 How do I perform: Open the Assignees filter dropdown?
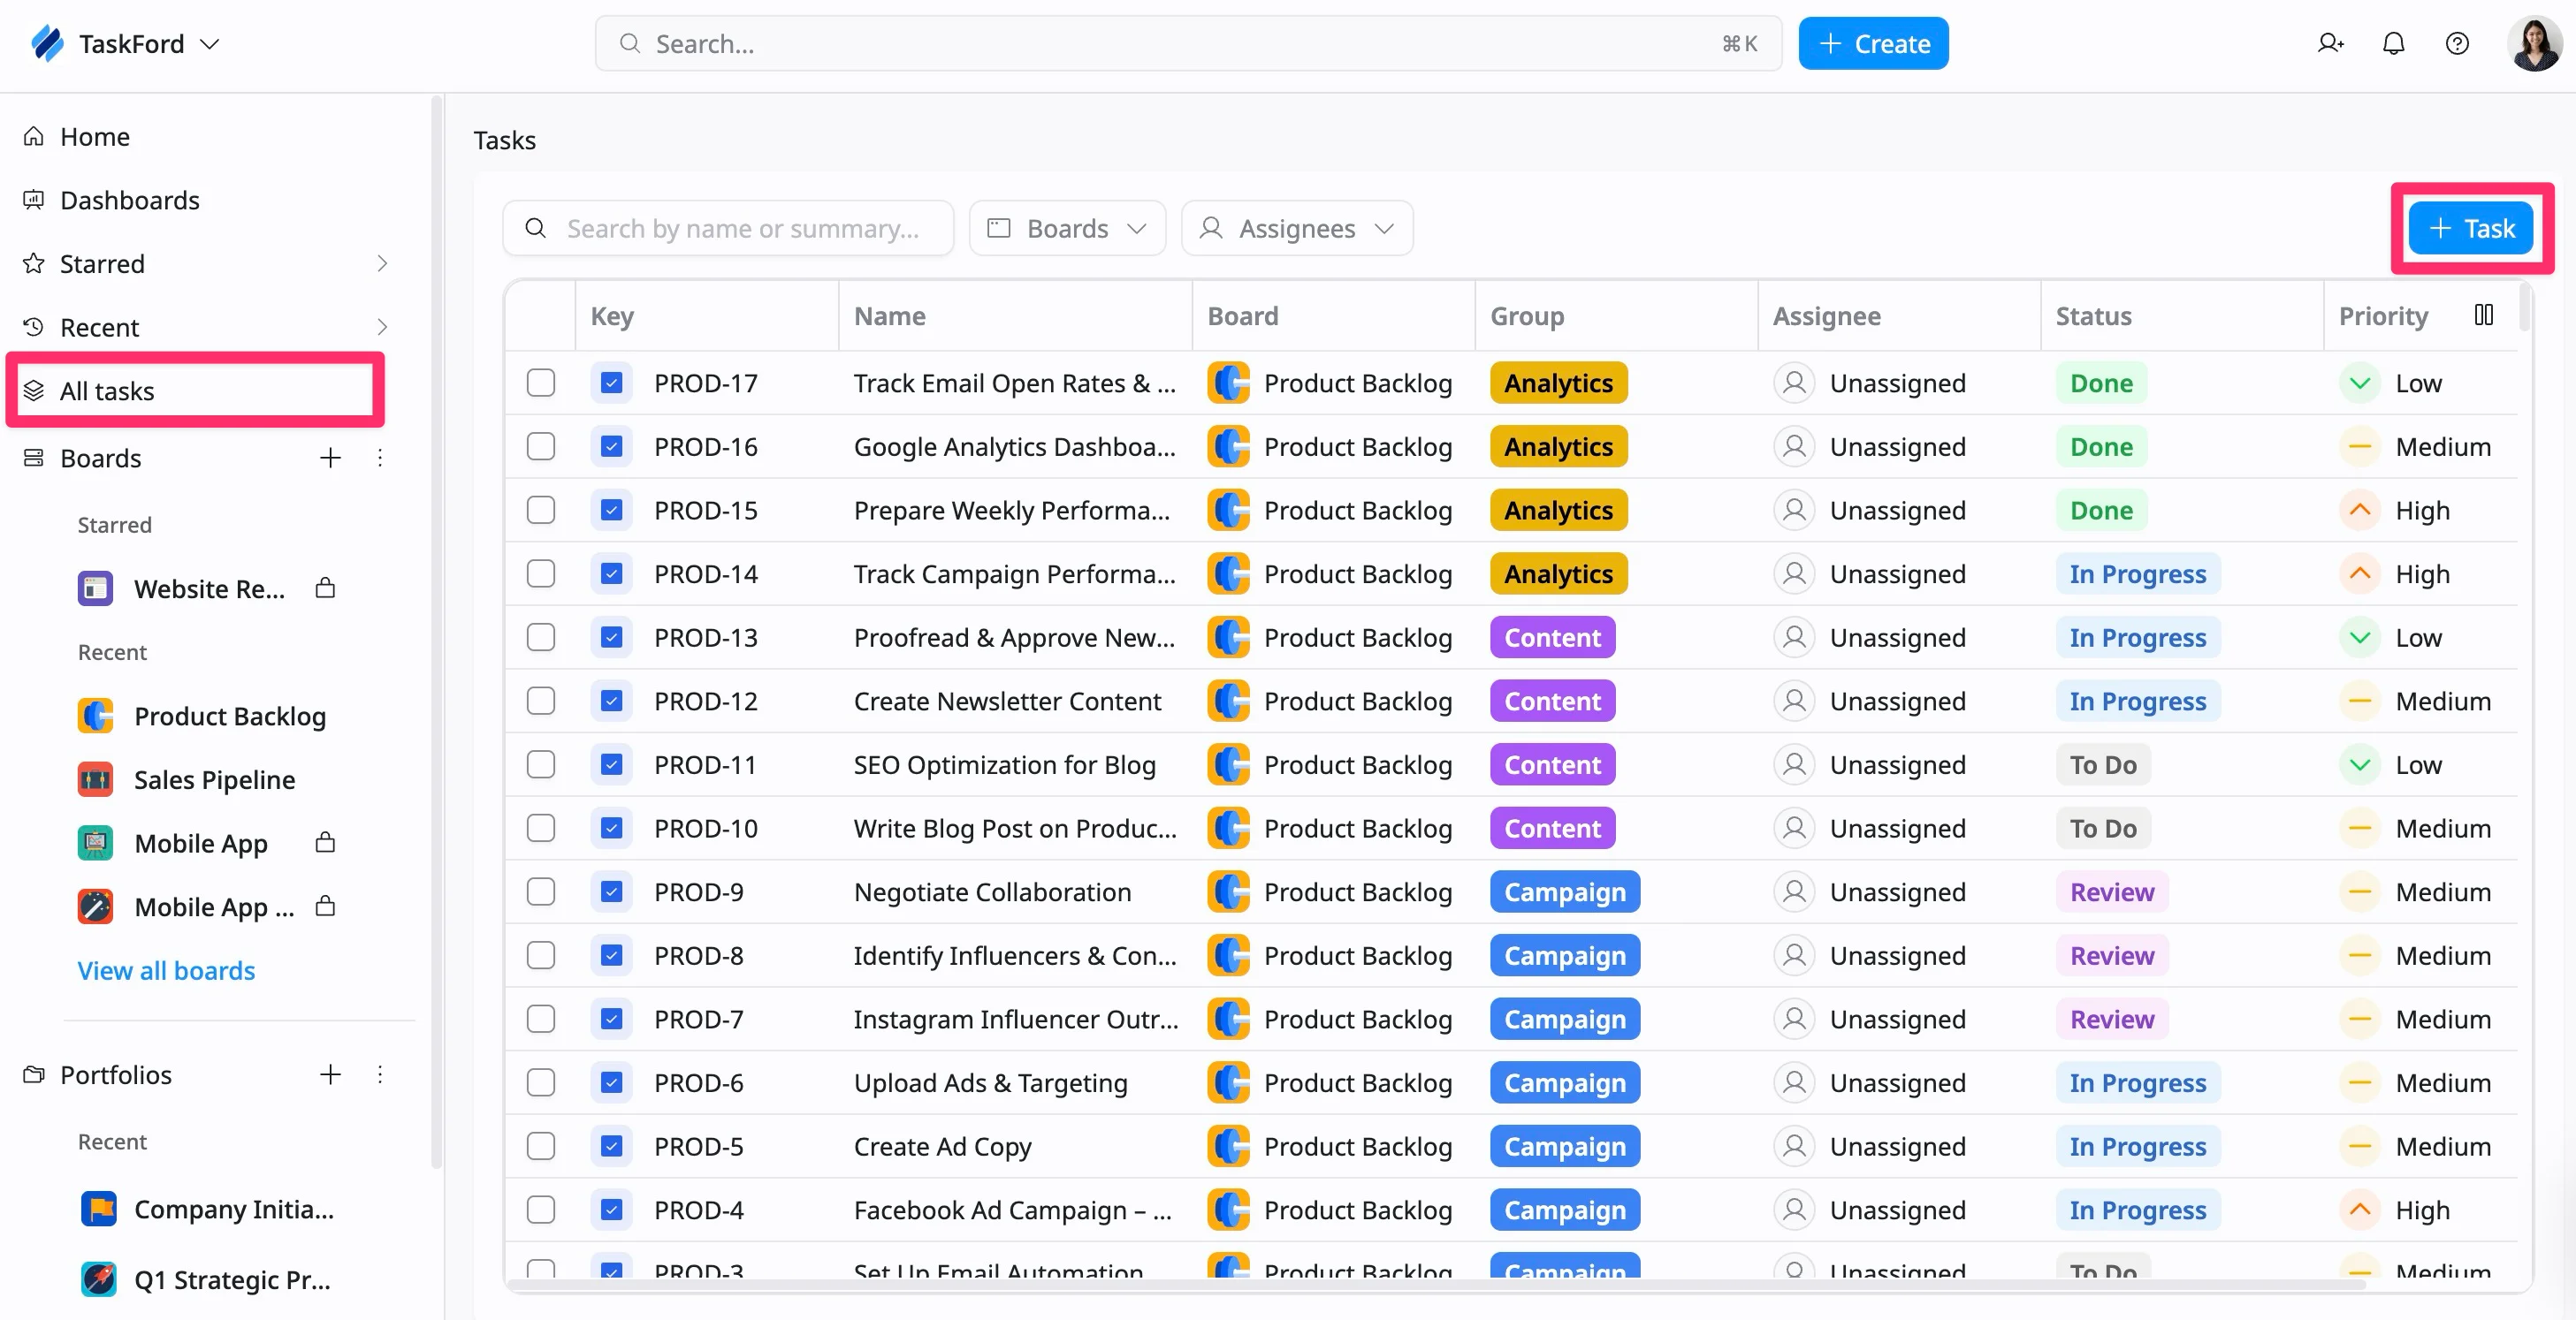(x=1297, y=228)
